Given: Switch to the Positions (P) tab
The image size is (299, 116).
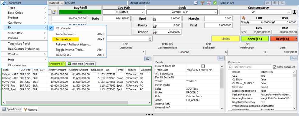Looking at the screenshot, I should click(57, 64).
